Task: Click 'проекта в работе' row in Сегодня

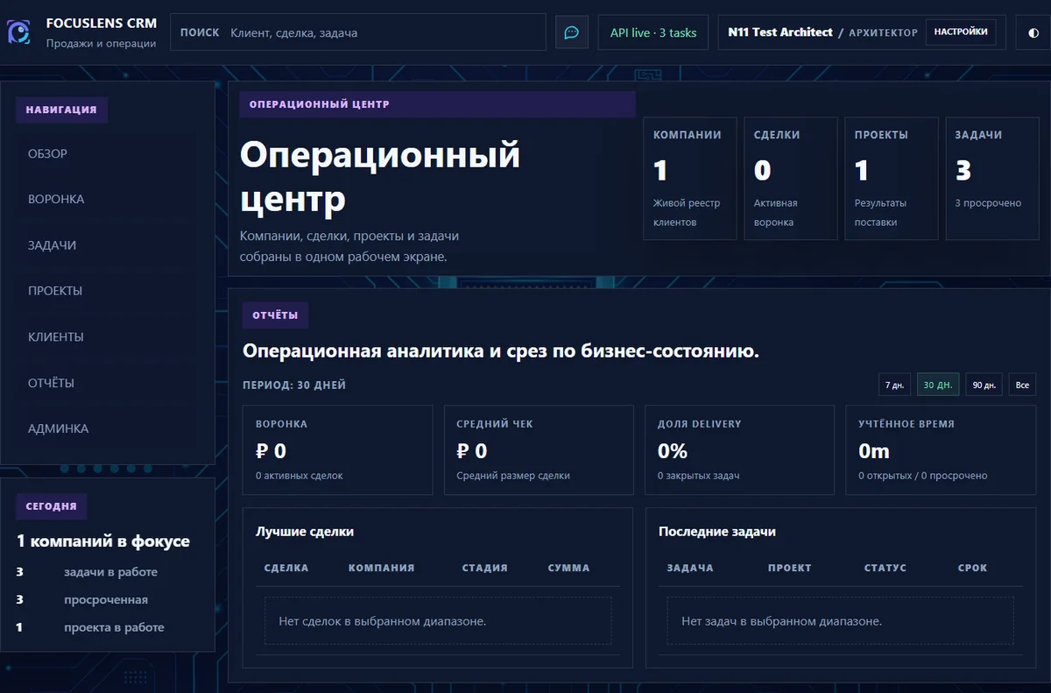Action: pos(108,627)
